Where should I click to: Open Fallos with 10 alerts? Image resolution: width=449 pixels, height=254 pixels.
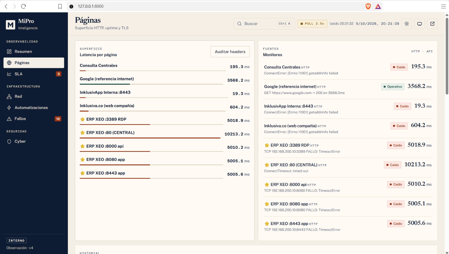tap(34, 119)
